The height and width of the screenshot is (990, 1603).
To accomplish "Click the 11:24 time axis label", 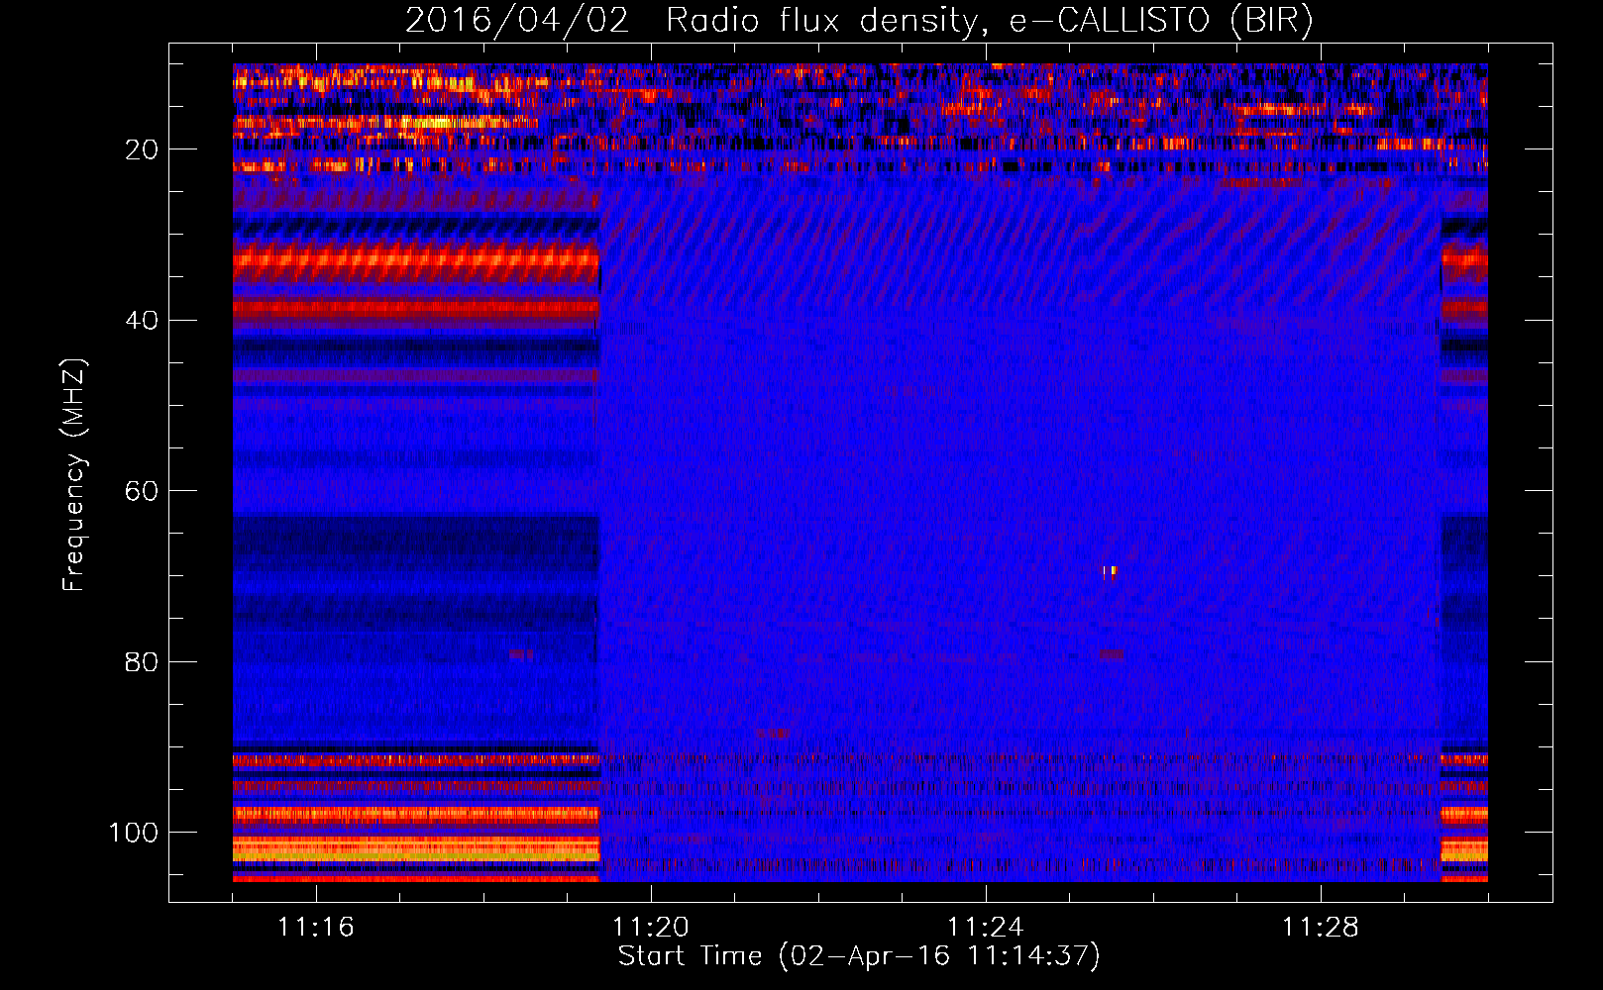I will pos(985,928).
